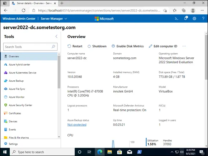
Task: Open a new browser tab
Action: tap(62, 3)
